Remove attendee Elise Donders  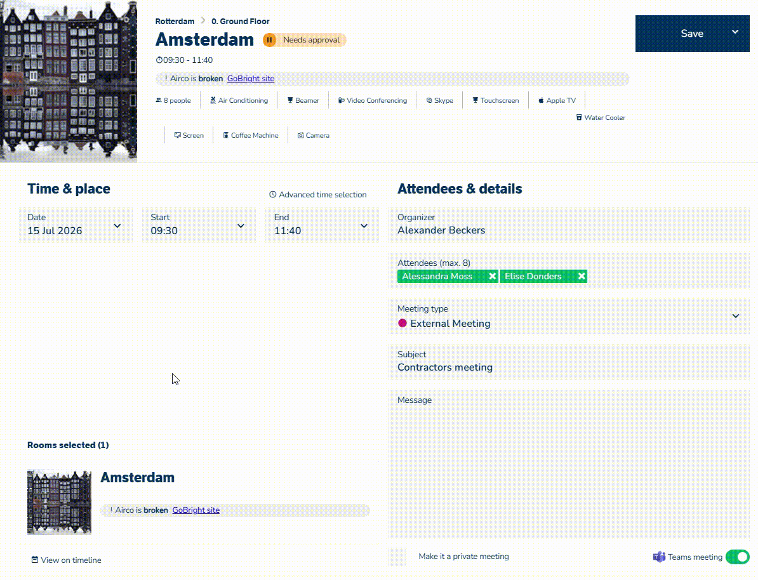click(x=582, y=276)
